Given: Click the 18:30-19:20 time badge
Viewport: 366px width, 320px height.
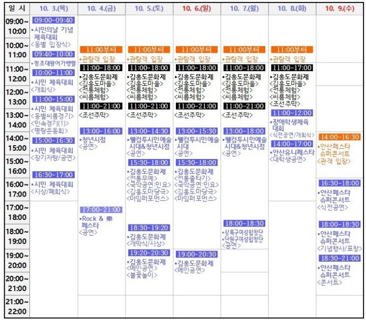Looking at the screenshot, I should [x=149, y=228].
